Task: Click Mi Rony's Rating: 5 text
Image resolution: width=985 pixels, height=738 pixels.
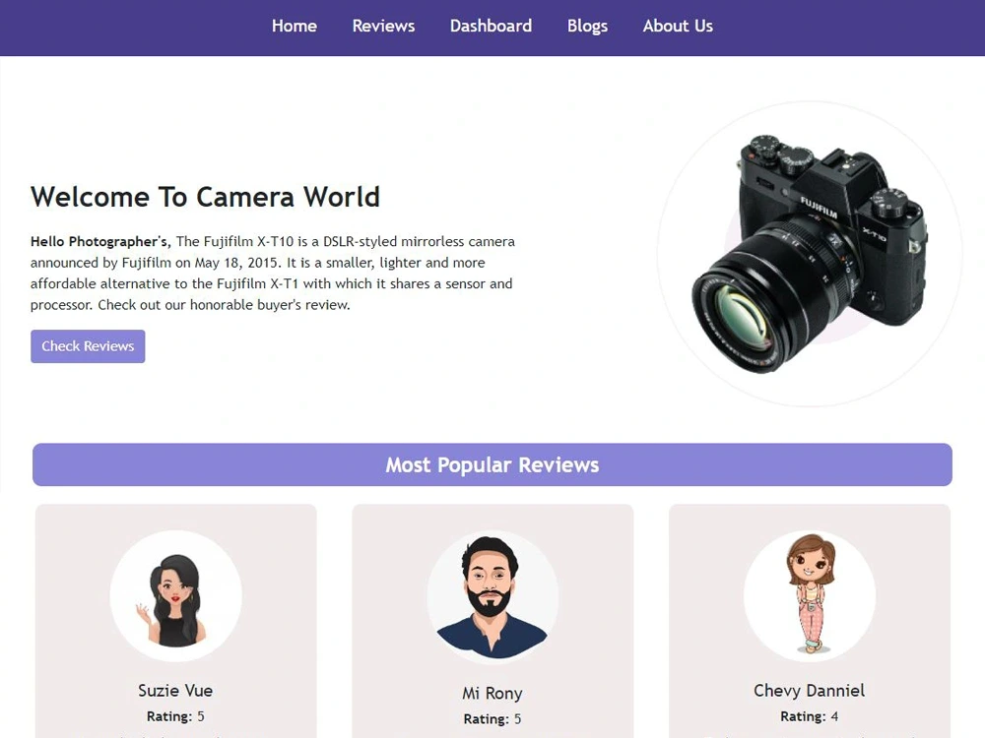Action: [x=492, y=718]
